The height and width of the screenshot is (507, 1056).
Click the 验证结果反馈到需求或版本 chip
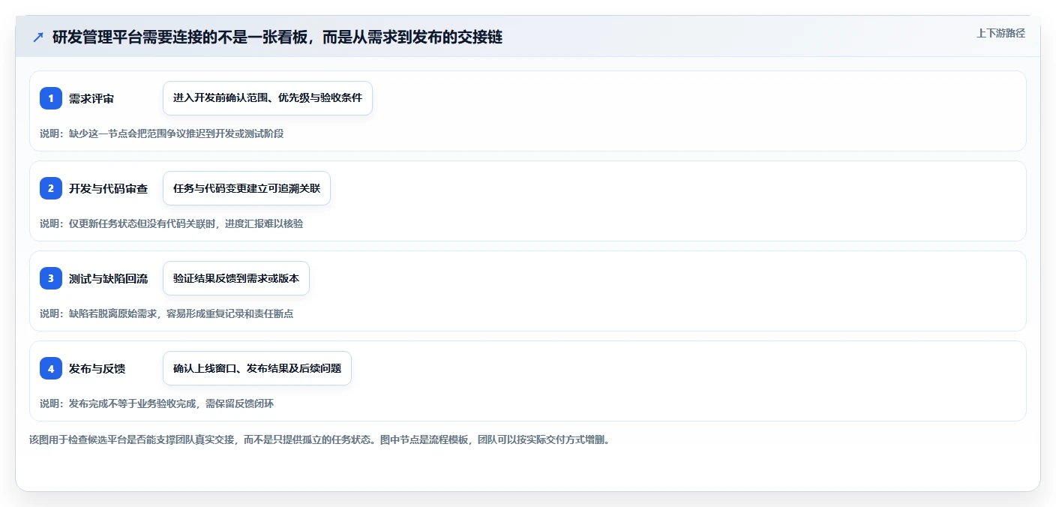click(x=236, y=278)
